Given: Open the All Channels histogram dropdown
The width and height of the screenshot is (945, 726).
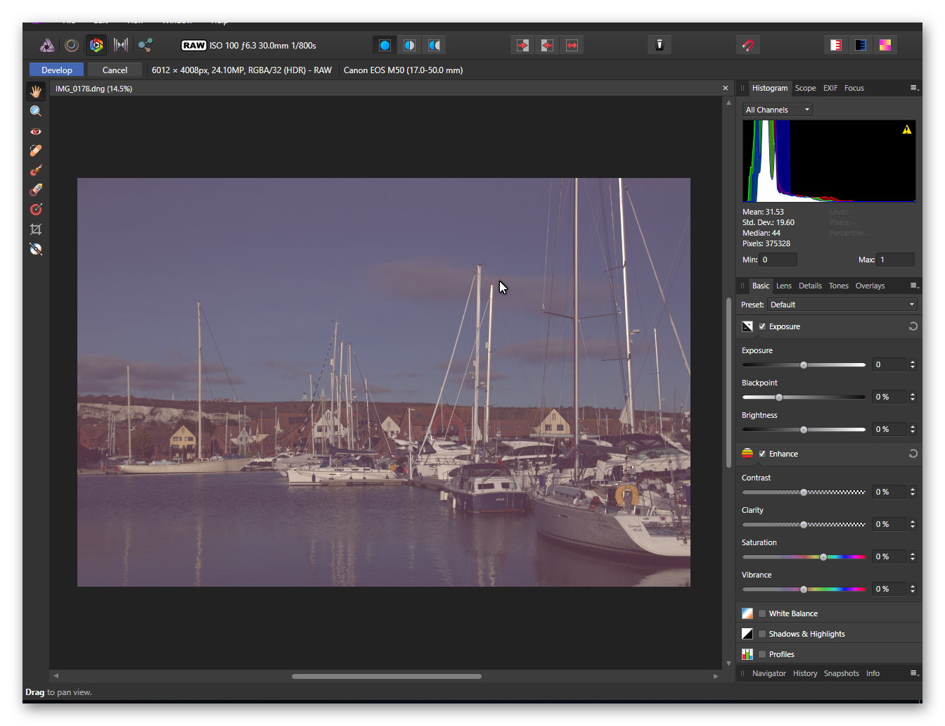Looking at the screenshot, I should point(777,110).
